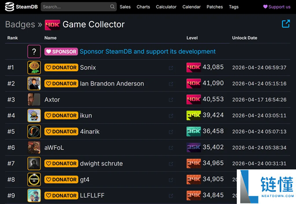Open the Sales menu item
The height and width of the screenshot is (204, 296).
point(125,7)
